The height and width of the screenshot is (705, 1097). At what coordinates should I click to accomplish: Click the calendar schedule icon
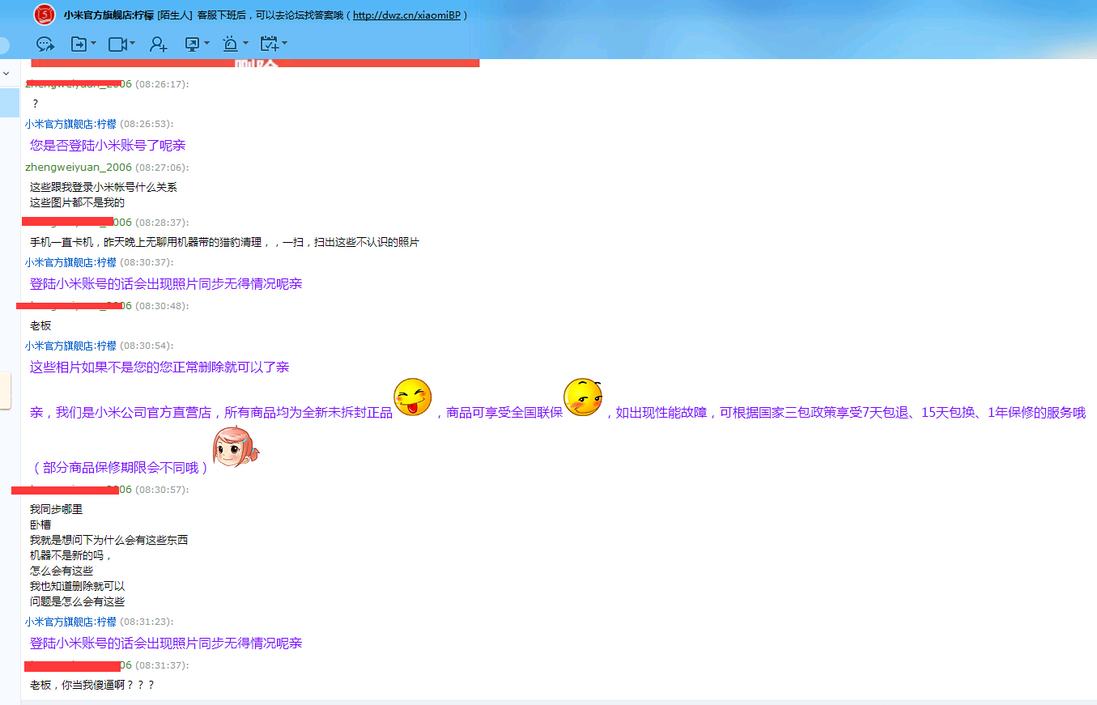click(269, 45)
